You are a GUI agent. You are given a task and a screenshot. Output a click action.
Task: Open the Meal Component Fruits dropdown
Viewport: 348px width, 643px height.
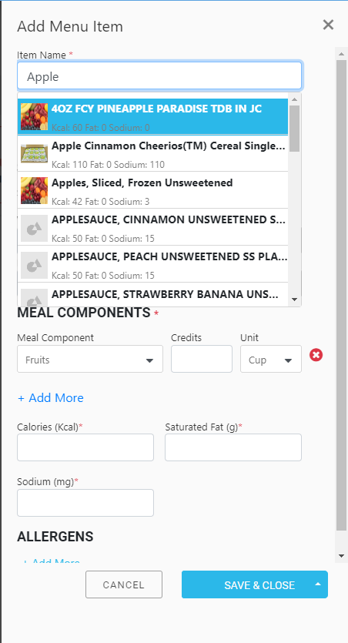(x=90, y=359)
